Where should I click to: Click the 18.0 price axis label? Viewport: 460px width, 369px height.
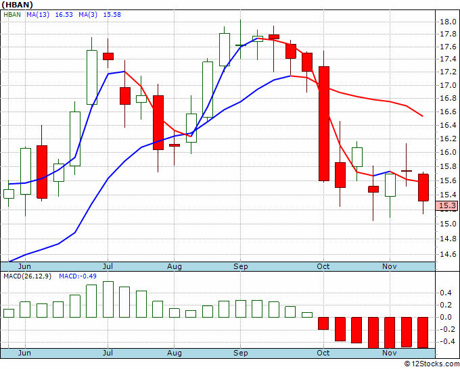click(x=448, y=22)
